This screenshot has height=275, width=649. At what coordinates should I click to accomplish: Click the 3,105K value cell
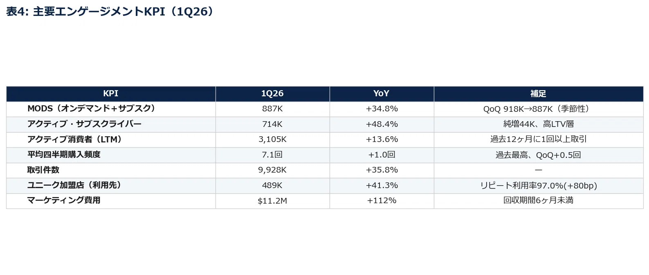click(272, 140)
